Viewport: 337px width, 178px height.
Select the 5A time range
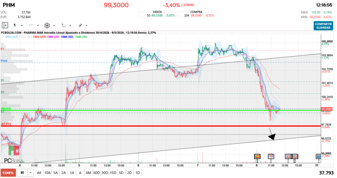pos(55,173)
